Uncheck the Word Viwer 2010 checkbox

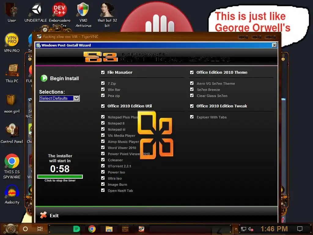coord(103,147)
